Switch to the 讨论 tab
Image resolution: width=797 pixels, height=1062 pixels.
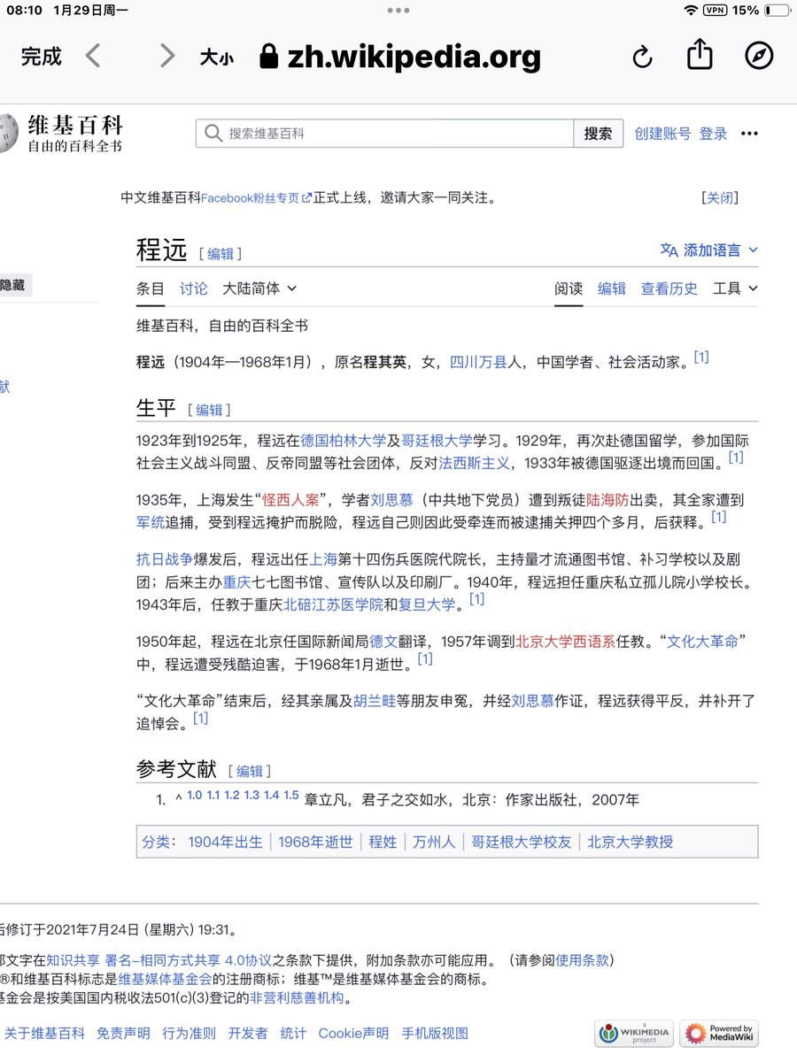(194, 289)
